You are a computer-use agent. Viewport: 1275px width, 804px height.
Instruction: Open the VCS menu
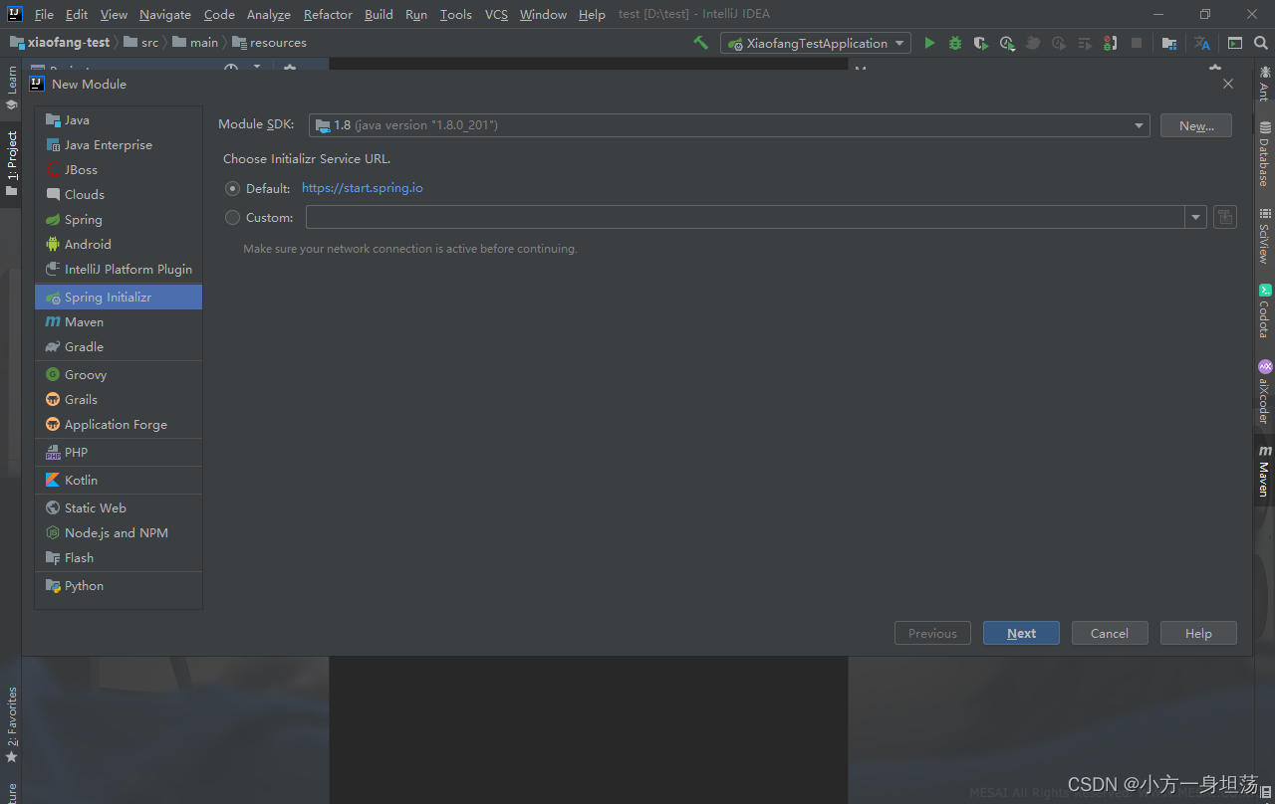click(496, 14)
